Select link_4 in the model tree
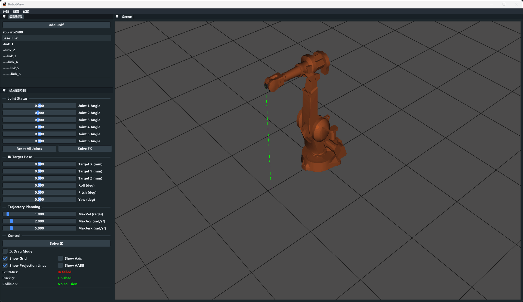 point(10,62)
